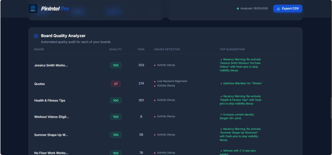Click the Optimize title/desc for "fitness" suggestion

[x=241, y=83]
